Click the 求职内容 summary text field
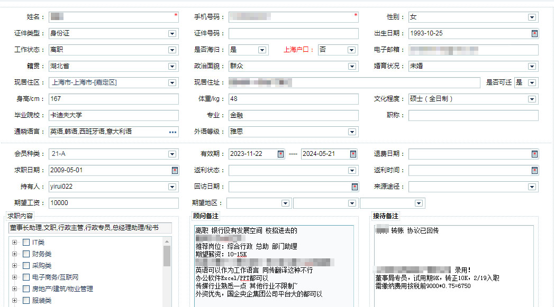 90,228
